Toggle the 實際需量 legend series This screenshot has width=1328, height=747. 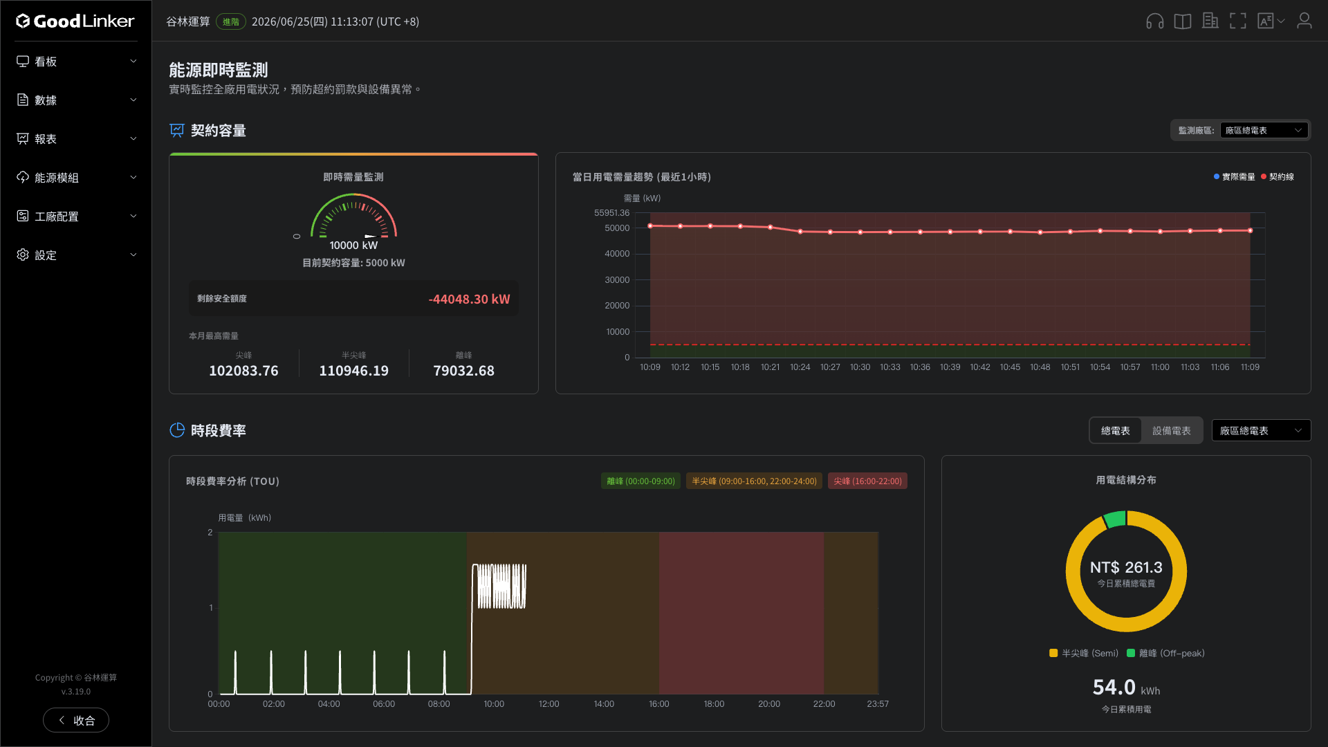[1234, 177]
